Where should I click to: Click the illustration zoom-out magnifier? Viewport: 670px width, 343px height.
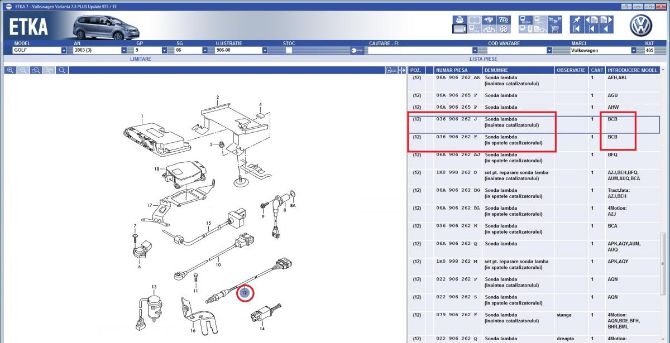click(23, 70)
